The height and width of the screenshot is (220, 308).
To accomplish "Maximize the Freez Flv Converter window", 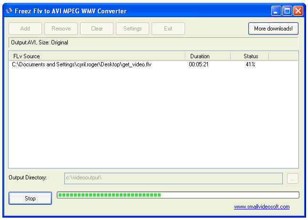I will tap(287, 11).
